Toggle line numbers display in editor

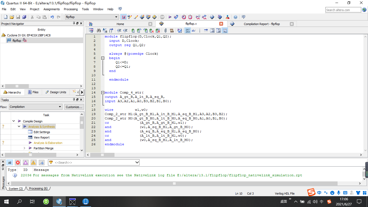pos(188,30)
